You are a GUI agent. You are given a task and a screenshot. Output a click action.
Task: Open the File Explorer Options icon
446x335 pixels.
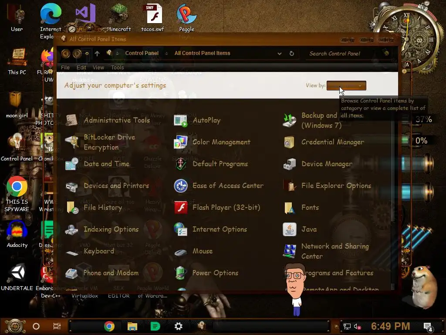point(290,186)
